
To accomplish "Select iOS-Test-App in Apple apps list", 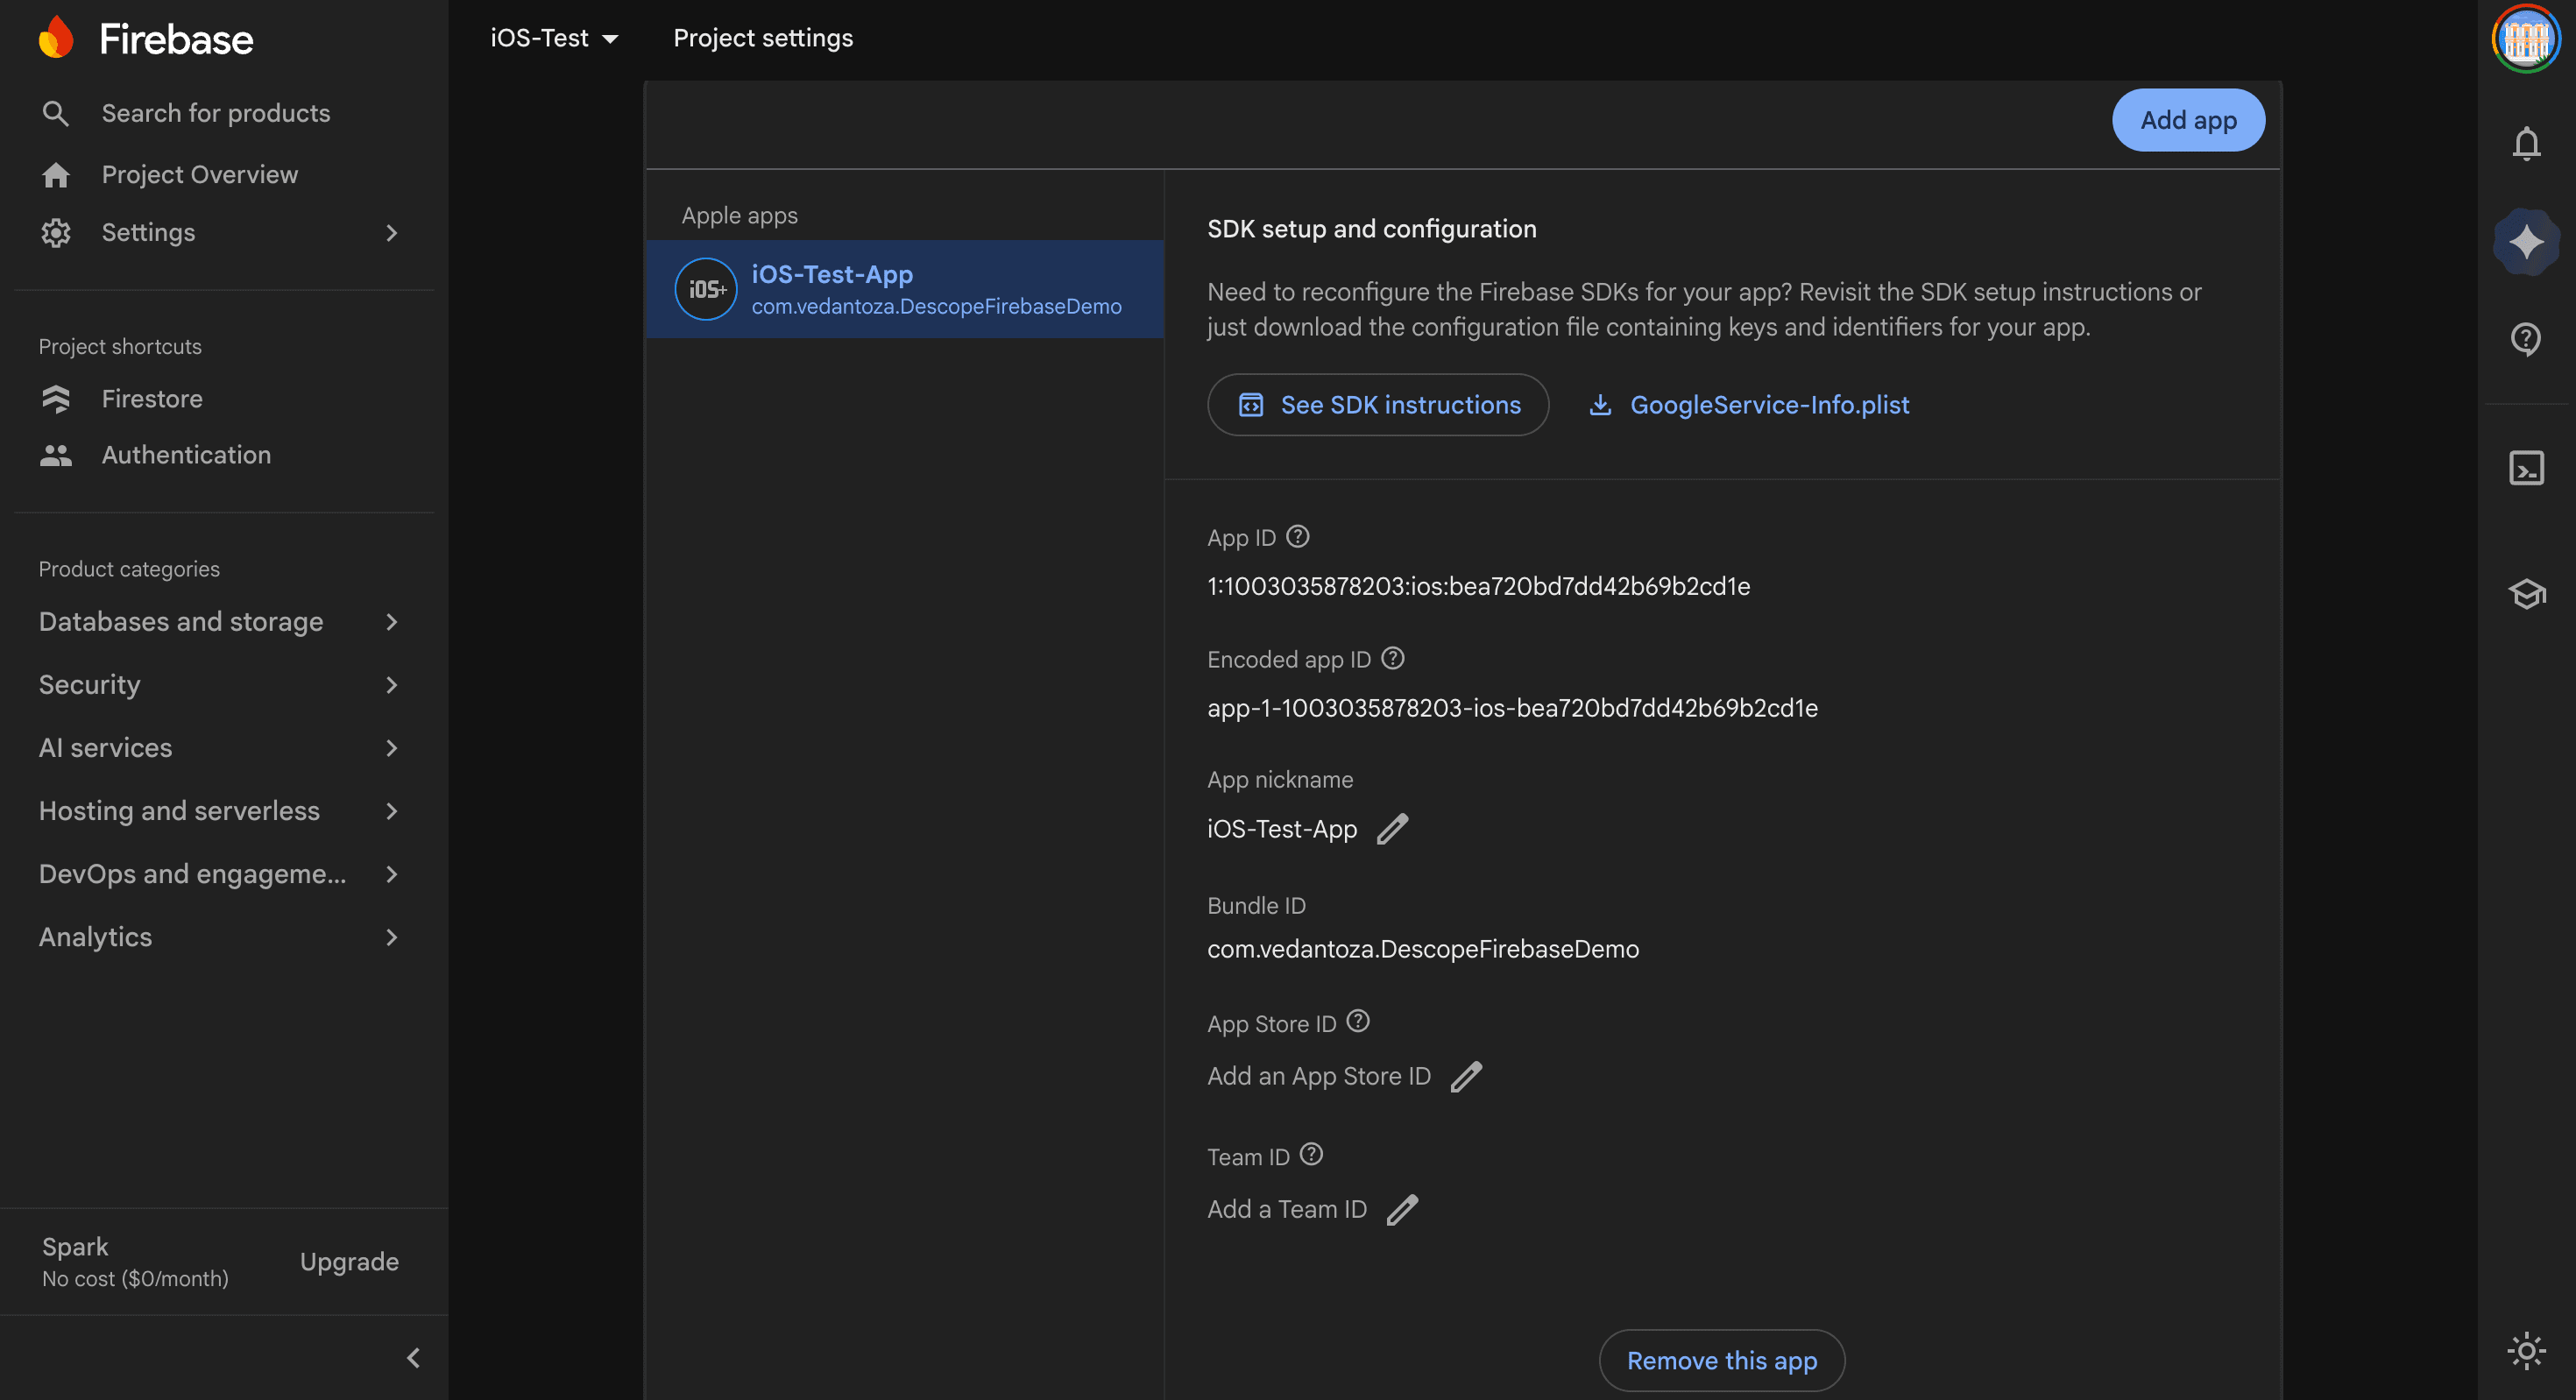I will pos(905,289).
